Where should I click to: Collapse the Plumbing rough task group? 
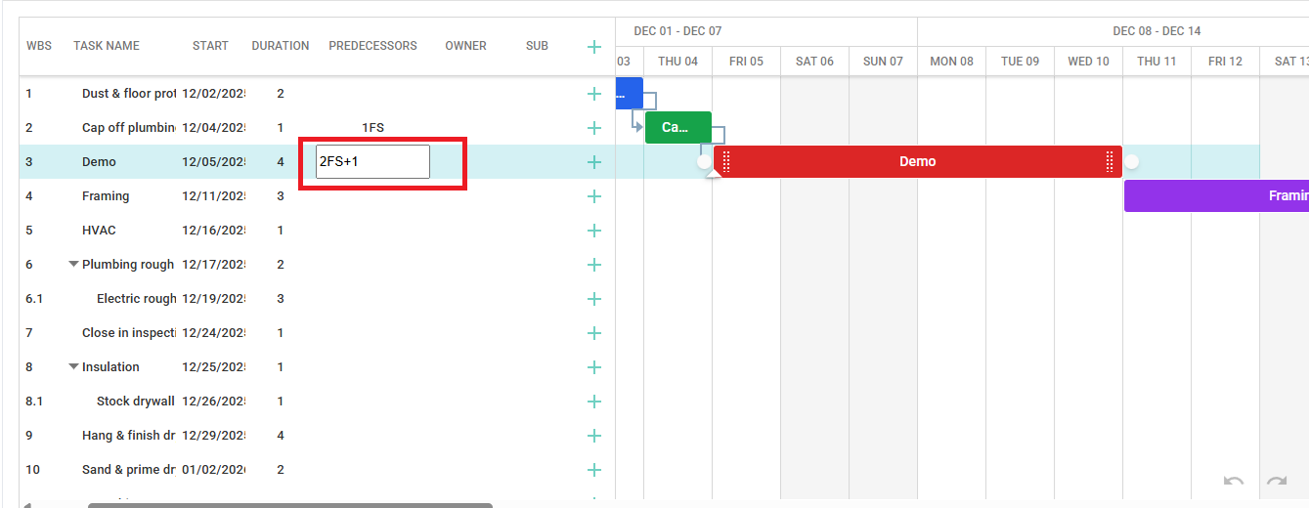pos(73,265)
